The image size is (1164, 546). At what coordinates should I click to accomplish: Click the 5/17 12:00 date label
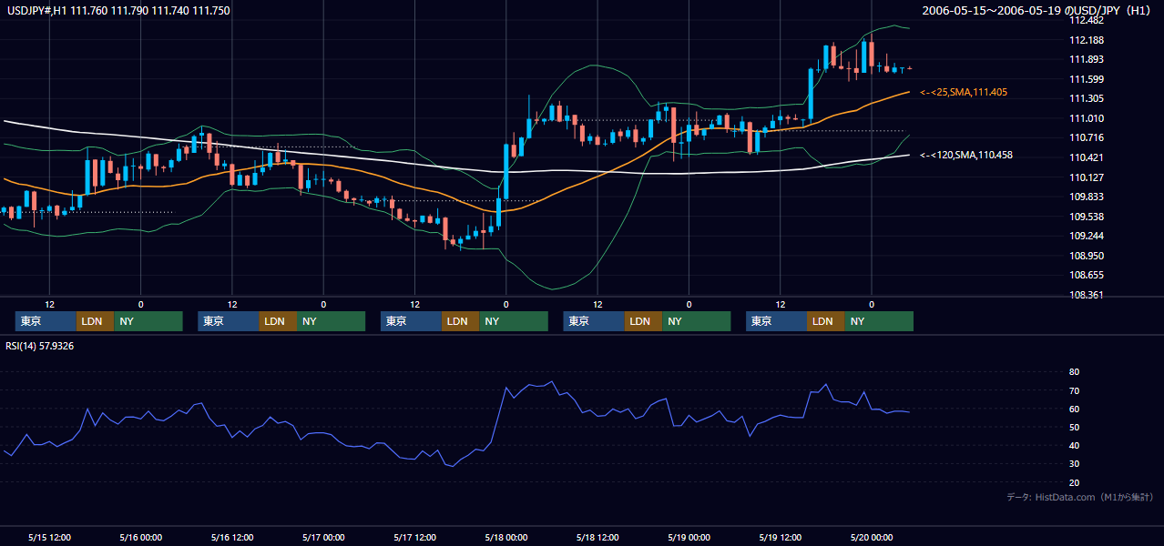[414, 538]
